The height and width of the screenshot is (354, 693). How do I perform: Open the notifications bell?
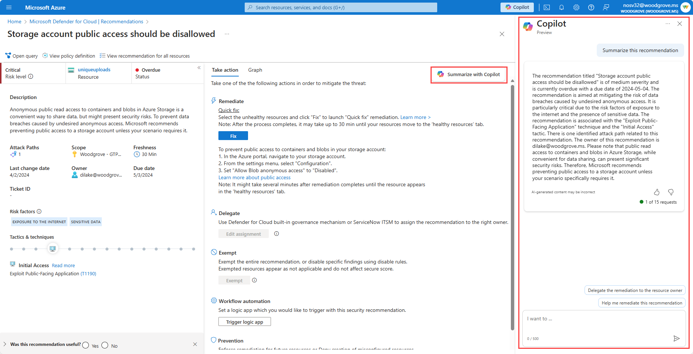[562, 7]
